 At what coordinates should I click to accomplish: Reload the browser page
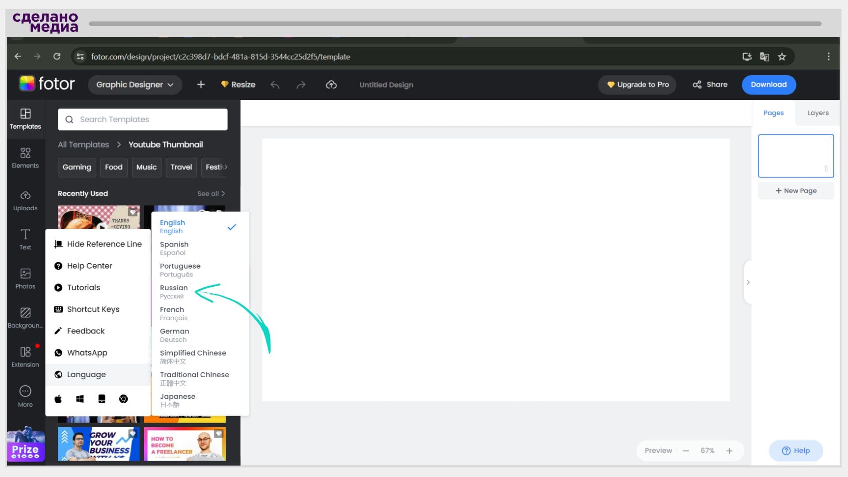click(x=57, y=56)
